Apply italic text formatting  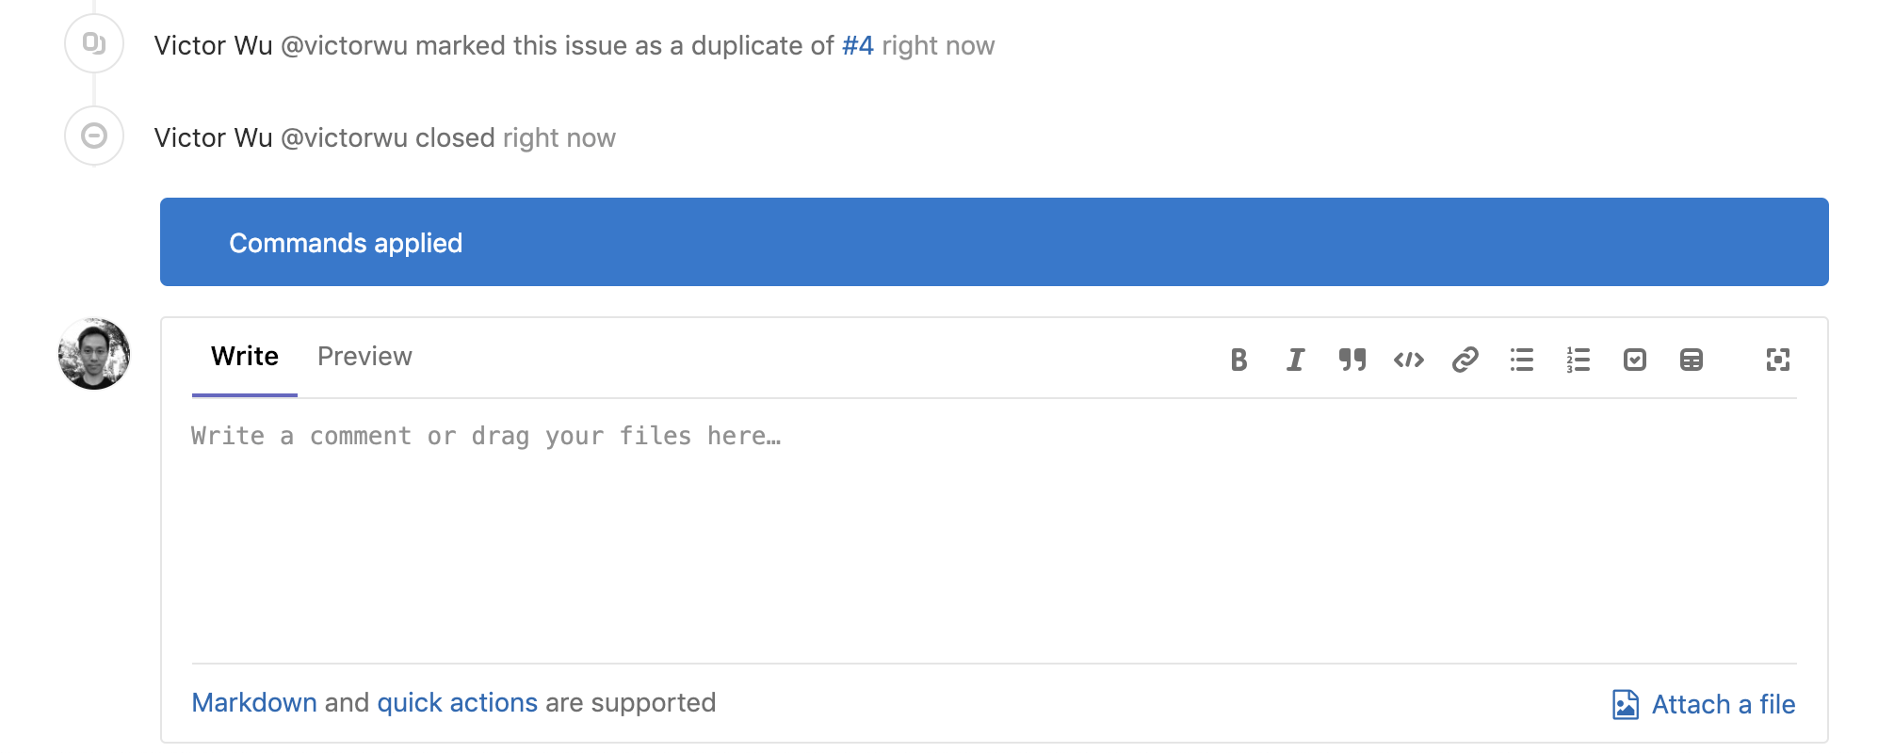1295,360
